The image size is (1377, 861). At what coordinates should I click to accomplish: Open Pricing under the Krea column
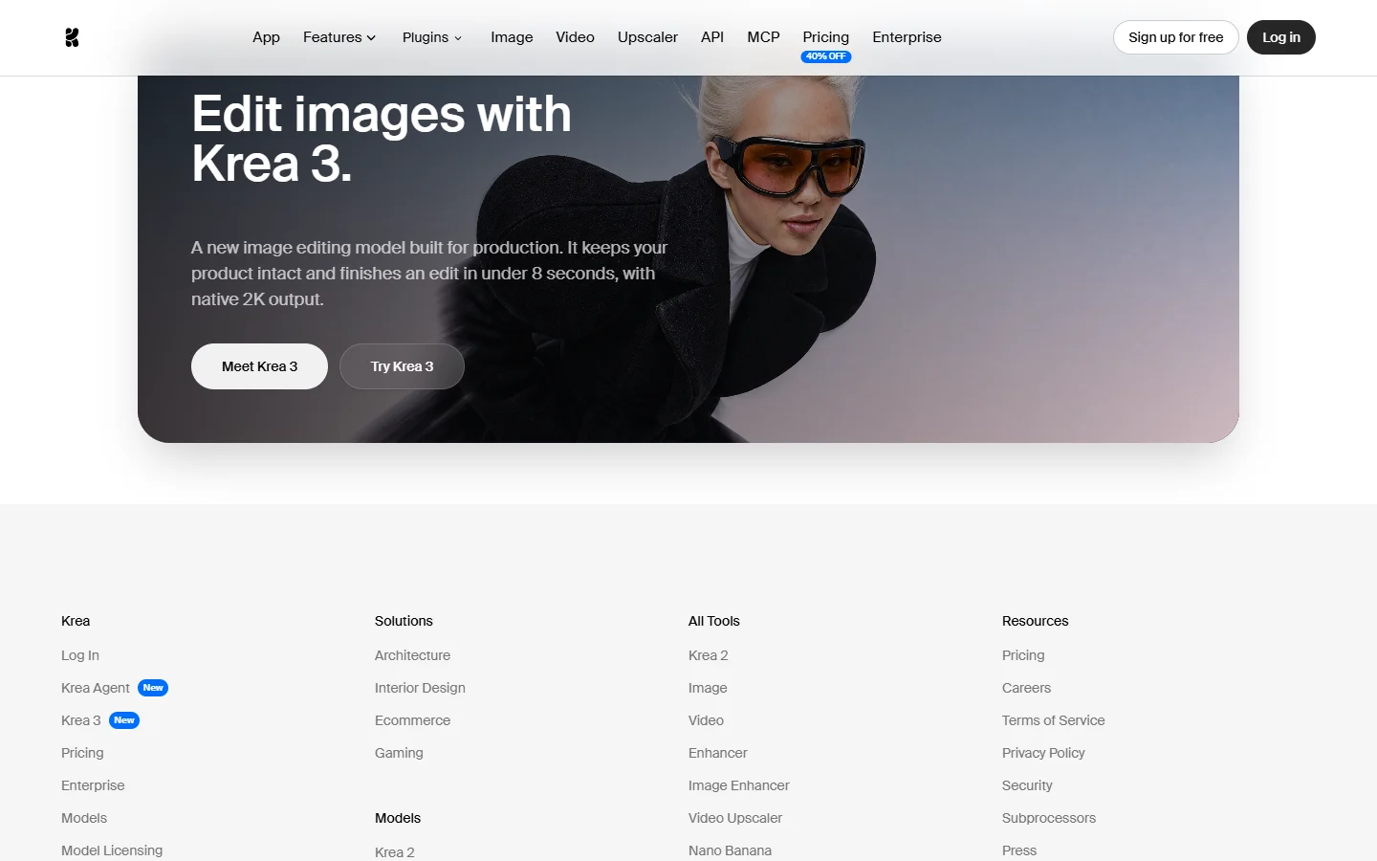click(82, 753)
